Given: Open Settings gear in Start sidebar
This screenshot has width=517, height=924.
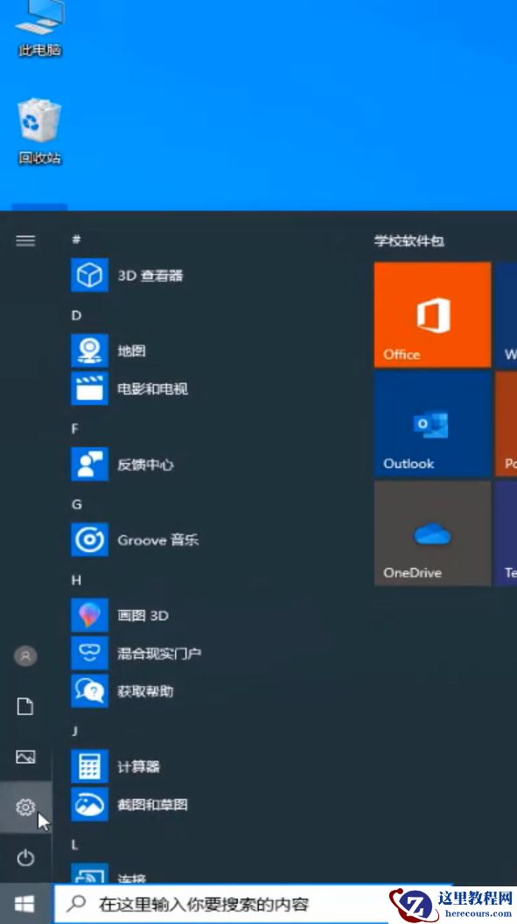Looking at the screenshot, I should (25, 808).
